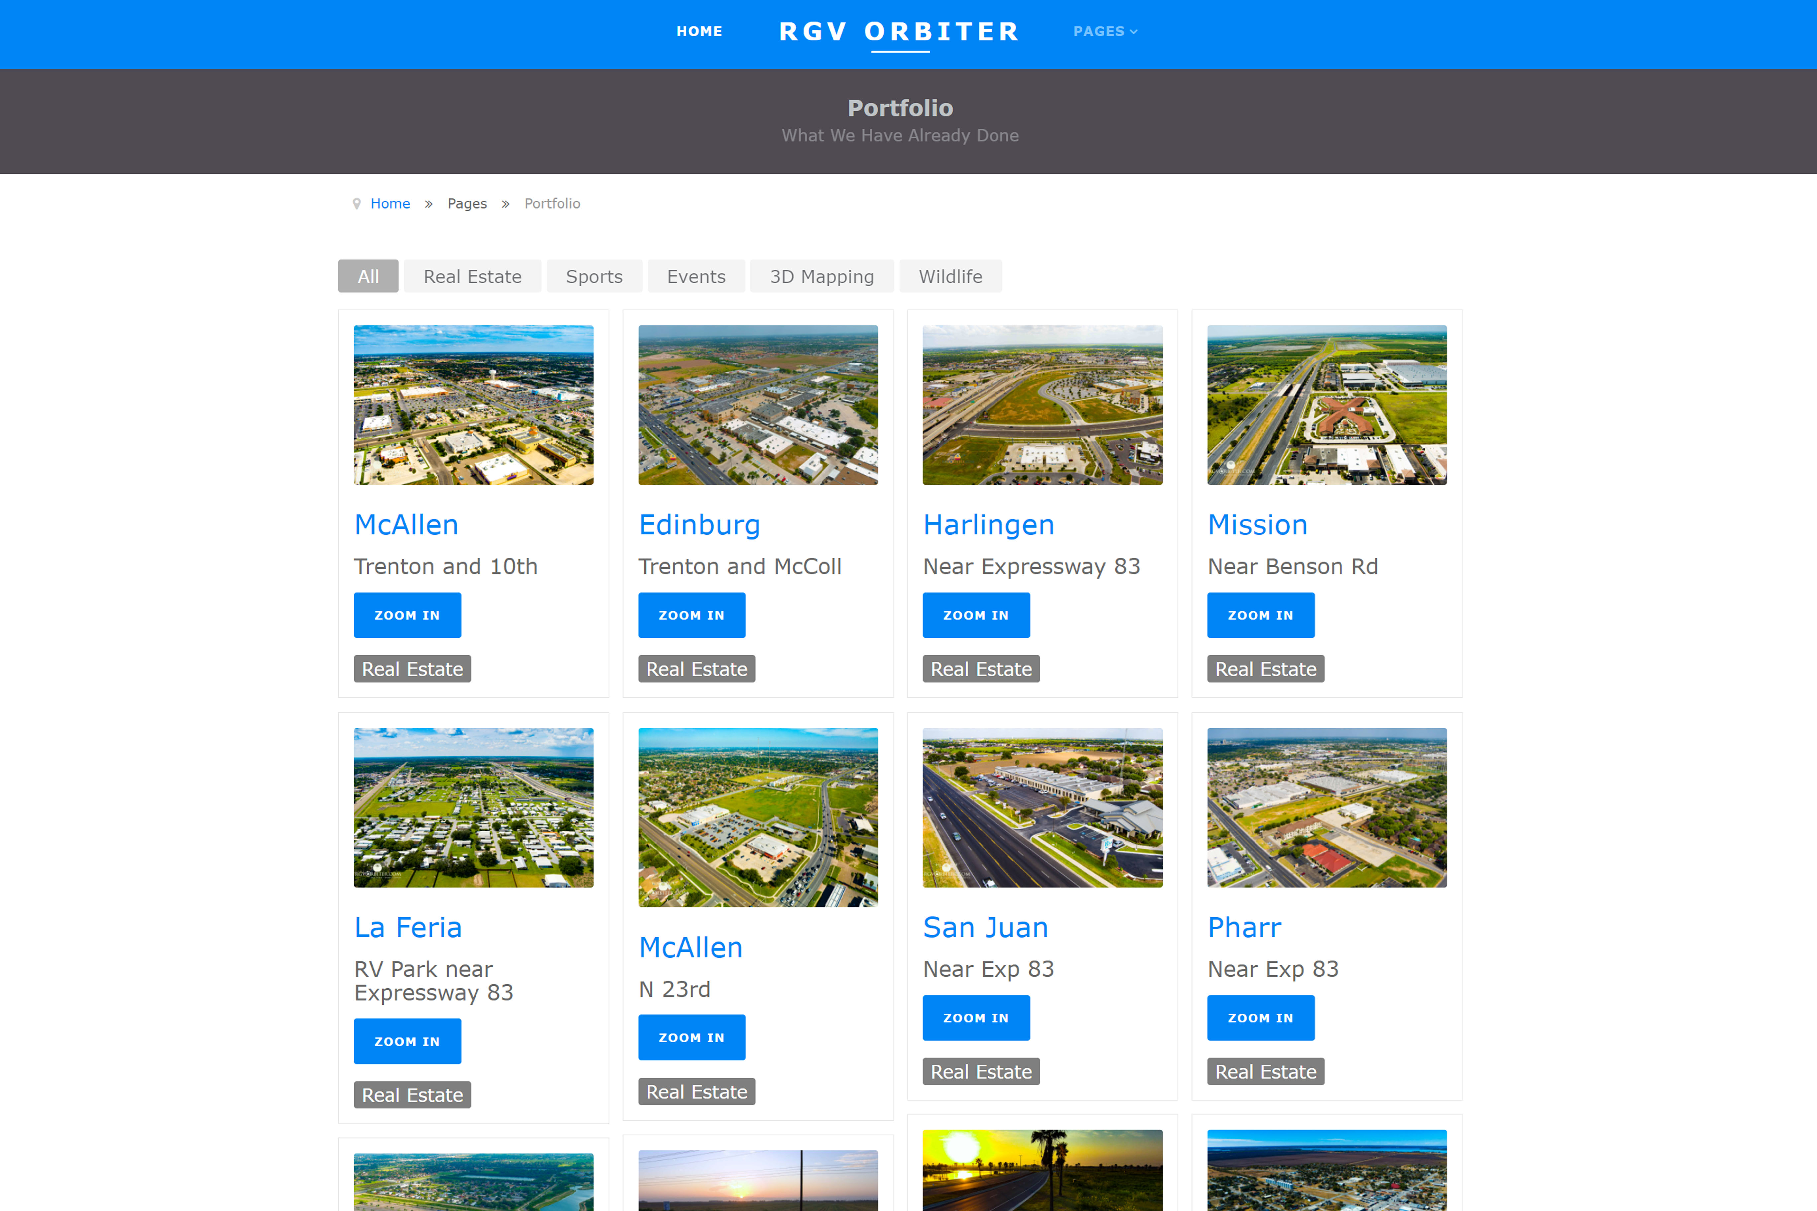Filter portfolio by 3D Mapping tab

822,276
